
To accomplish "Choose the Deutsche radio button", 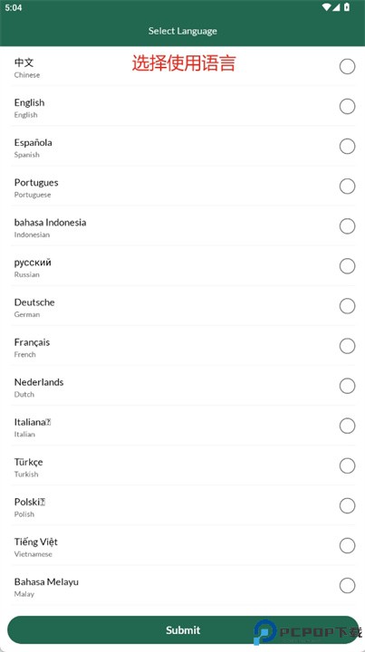I will [347, 306].
